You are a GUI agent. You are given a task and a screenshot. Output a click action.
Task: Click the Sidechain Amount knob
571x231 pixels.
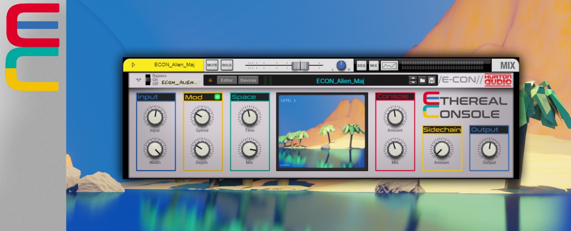[441, 150]
